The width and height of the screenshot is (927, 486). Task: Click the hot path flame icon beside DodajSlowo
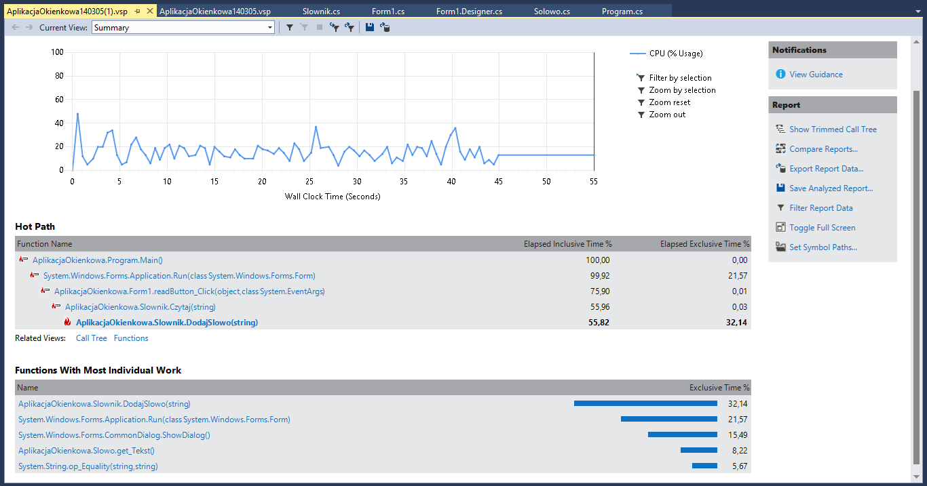67,323
